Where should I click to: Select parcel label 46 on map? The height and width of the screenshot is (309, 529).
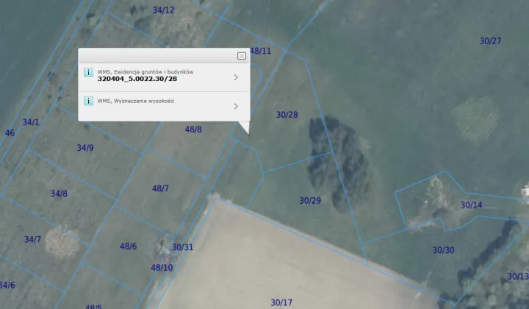coord(10,133)
